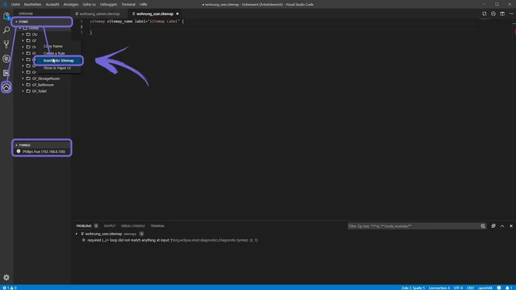Screen dimensions: 516x290
Task: Click the openHAB preview icon in editor toolbar
Action: 493,14
